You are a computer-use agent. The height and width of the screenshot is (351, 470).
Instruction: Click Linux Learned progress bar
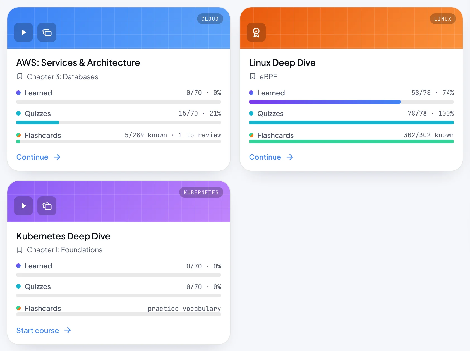pyautogui.click(x=351, y=102)
